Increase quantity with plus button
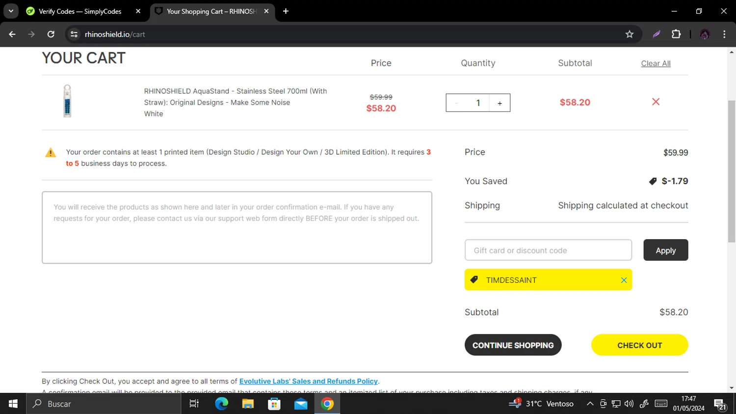 (499, 103)
